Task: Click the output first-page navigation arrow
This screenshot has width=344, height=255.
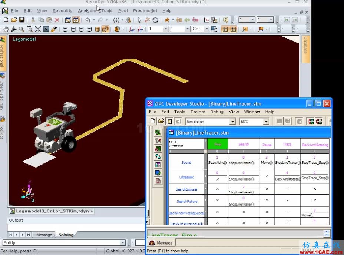Action: pos(10,235)
